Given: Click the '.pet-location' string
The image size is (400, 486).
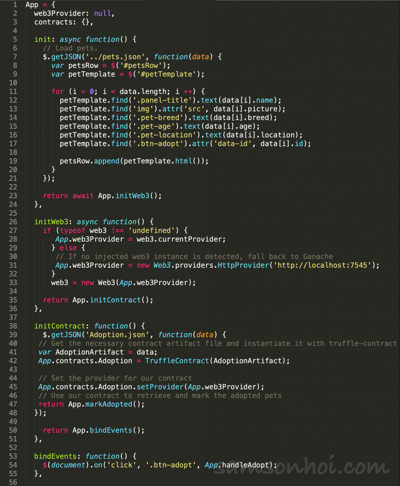Looking at the screenshot, I should pyautogui.click(x=164, y=135).
